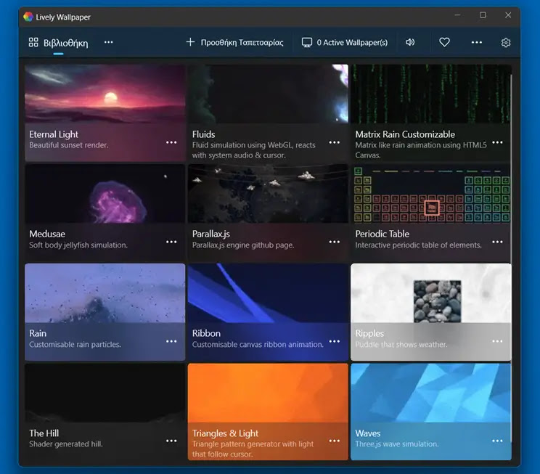Click 'Parallax.js engine github page.' description
The image size is (540, 474).
pyautogui.click(x=243, y=245)
